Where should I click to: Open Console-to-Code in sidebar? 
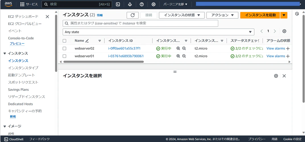point(21,38)
